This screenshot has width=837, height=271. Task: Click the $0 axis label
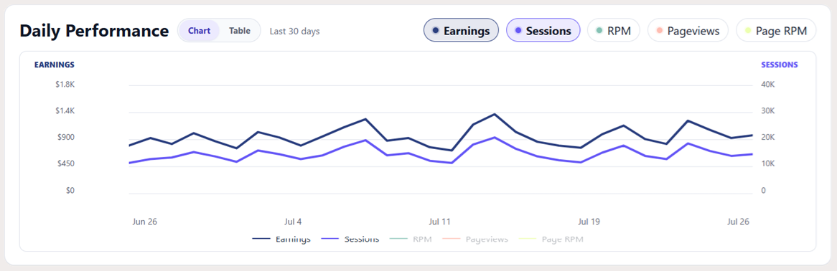click(70, 191)
